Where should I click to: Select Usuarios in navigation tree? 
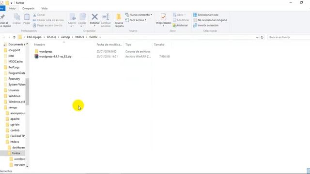coord(14,90)
